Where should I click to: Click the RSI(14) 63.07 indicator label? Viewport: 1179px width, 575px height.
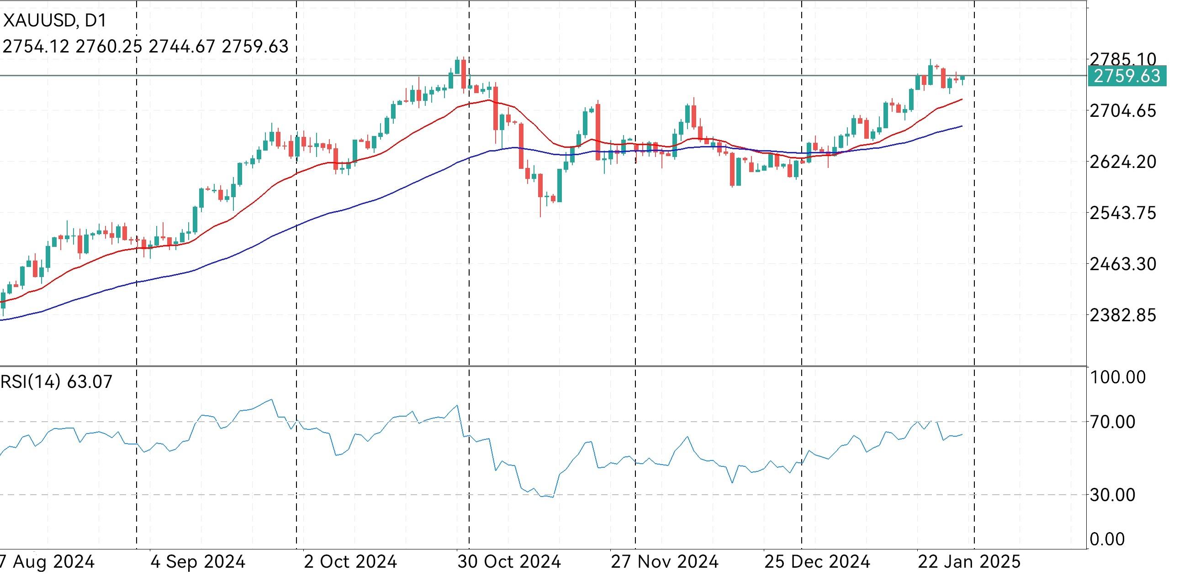(x=56, y=382)
